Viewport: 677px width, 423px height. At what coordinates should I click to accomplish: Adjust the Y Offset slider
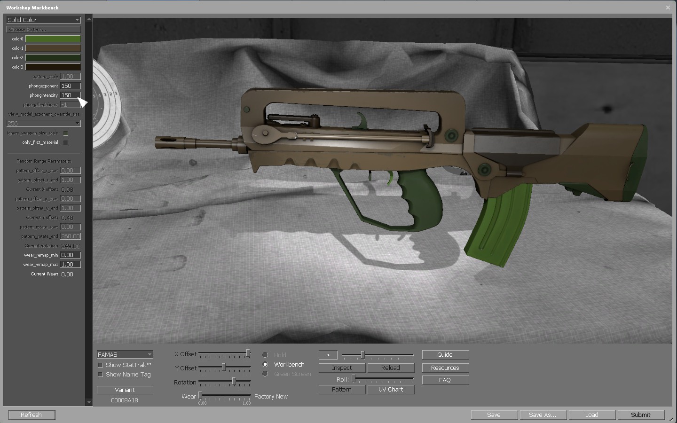[225, 368]
